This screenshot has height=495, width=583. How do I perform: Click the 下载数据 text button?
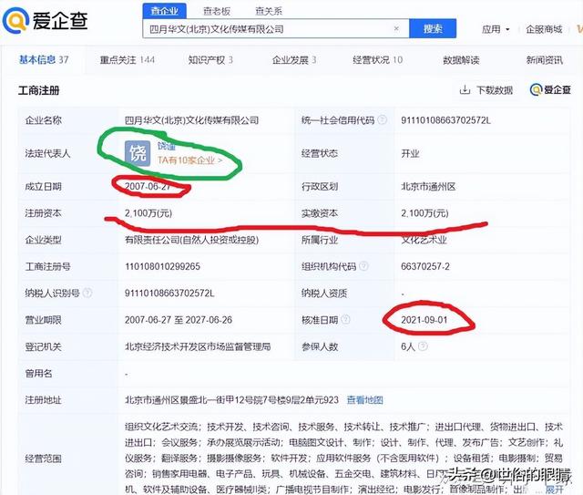495,90
